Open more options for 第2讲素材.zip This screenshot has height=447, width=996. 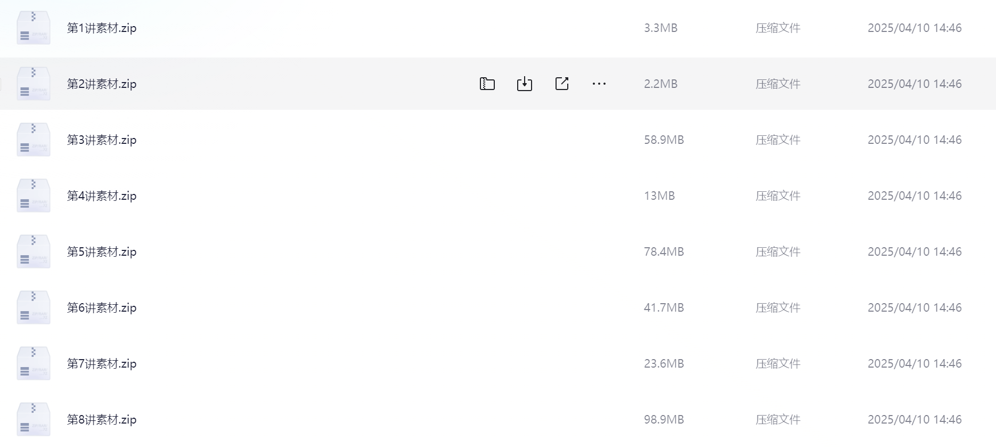[x=599, y=84]
